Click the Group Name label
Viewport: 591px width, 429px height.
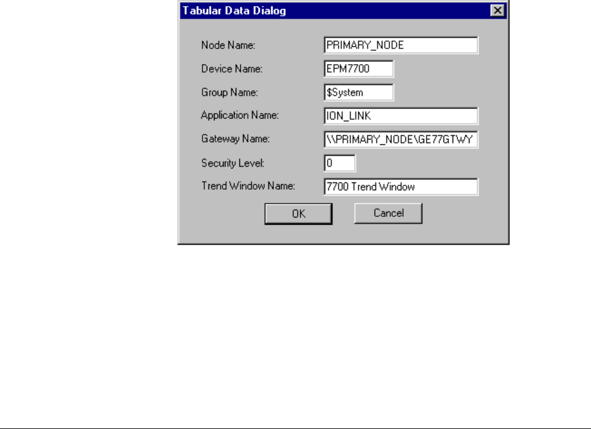tap(230, 92)
